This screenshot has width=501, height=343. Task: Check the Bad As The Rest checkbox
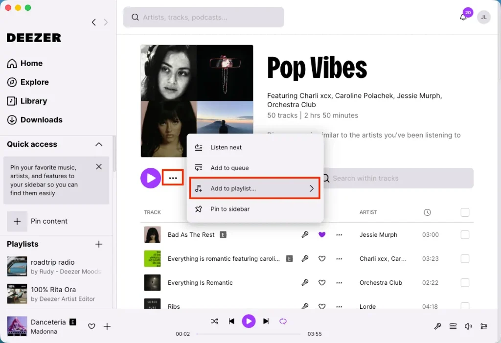[x=465, y=235]
